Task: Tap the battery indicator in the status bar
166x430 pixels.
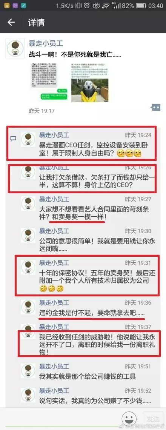Action: pos(141,6)
